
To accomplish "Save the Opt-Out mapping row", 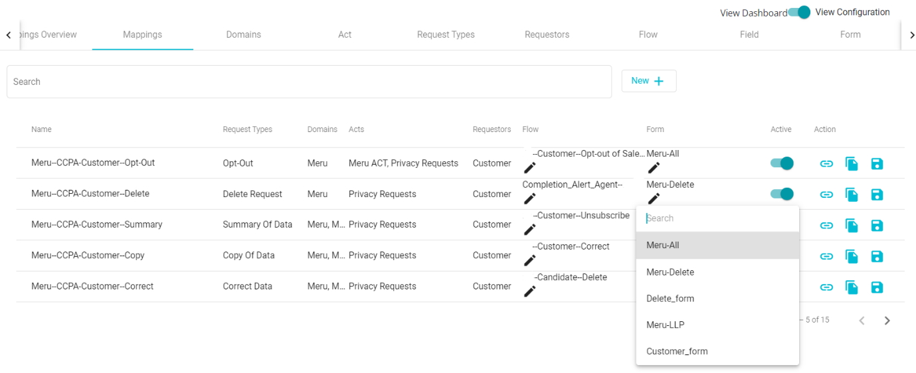I will (877, 163).
